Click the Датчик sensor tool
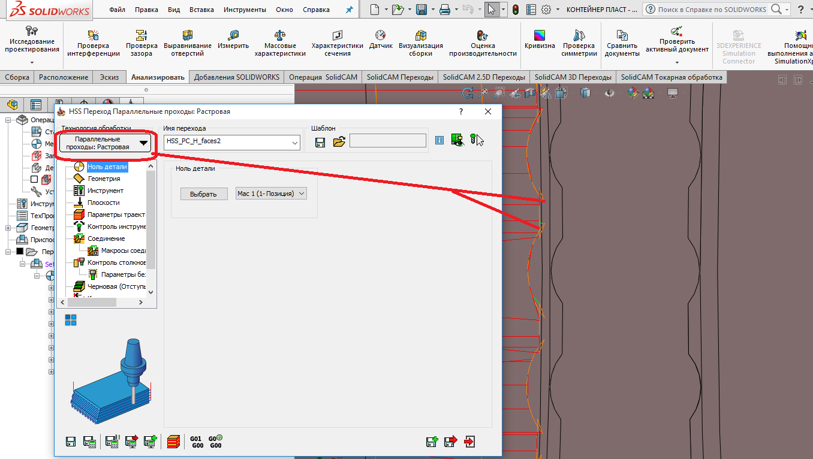813x459 pixels. click(x=381, y=39)
